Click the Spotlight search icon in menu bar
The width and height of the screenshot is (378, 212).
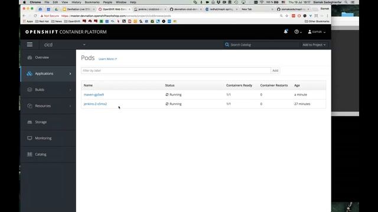pos(346,2)
